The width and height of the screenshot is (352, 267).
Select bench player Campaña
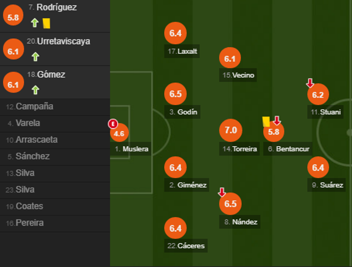(x=30, y=107)
